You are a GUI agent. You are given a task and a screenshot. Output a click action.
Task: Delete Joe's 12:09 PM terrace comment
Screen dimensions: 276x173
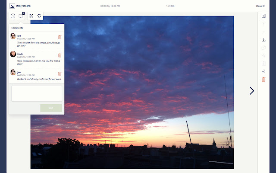[60, 37]
